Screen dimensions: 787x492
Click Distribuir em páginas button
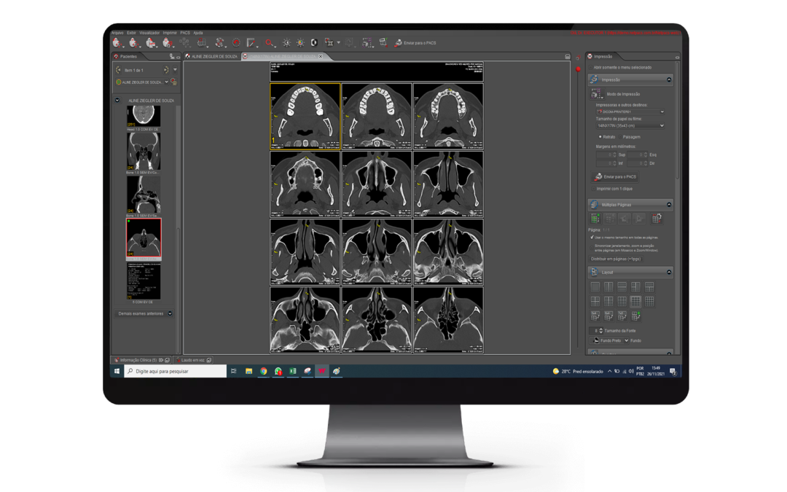pyautogui.click(x=614, y=259)
